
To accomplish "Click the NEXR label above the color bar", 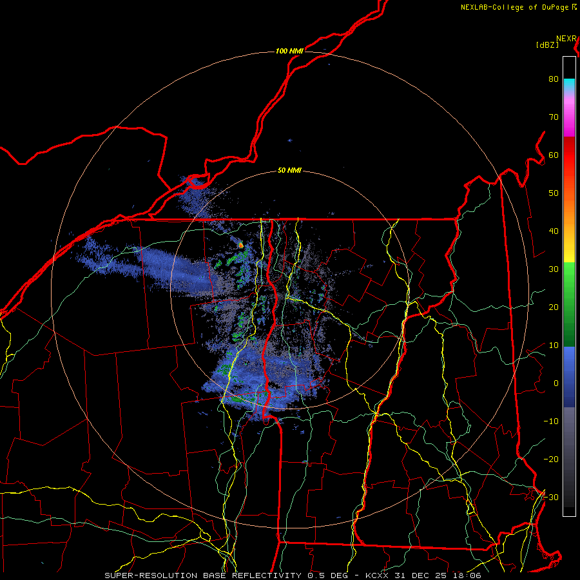I will pos(566,39).
